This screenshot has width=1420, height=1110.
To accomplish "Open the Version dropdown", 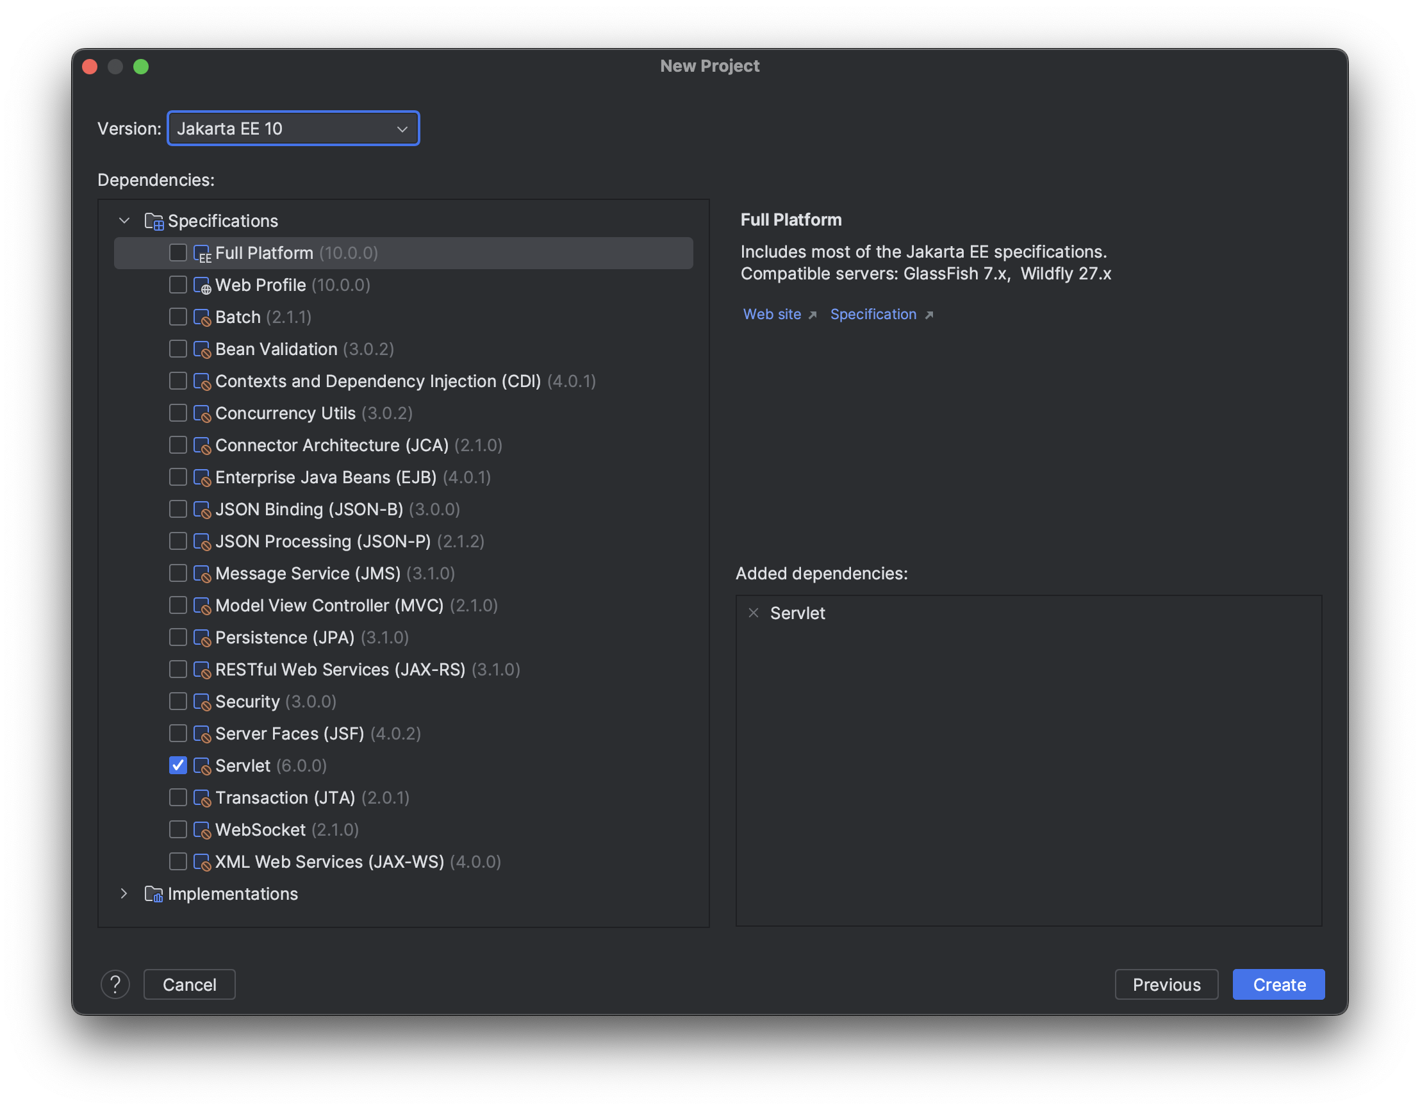I will (x=293, y=128).
